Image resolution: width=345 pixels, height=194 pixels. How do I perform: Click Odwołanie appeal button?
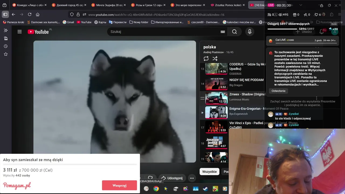click(x=278, y=91)
